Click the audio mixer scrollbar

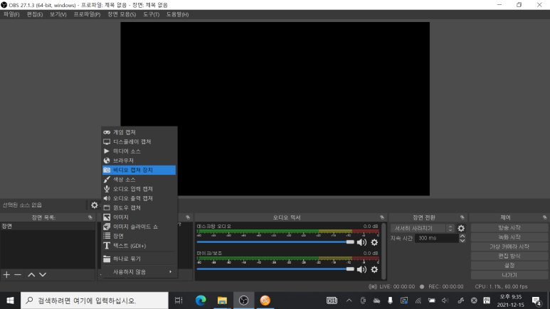(384, 251)
